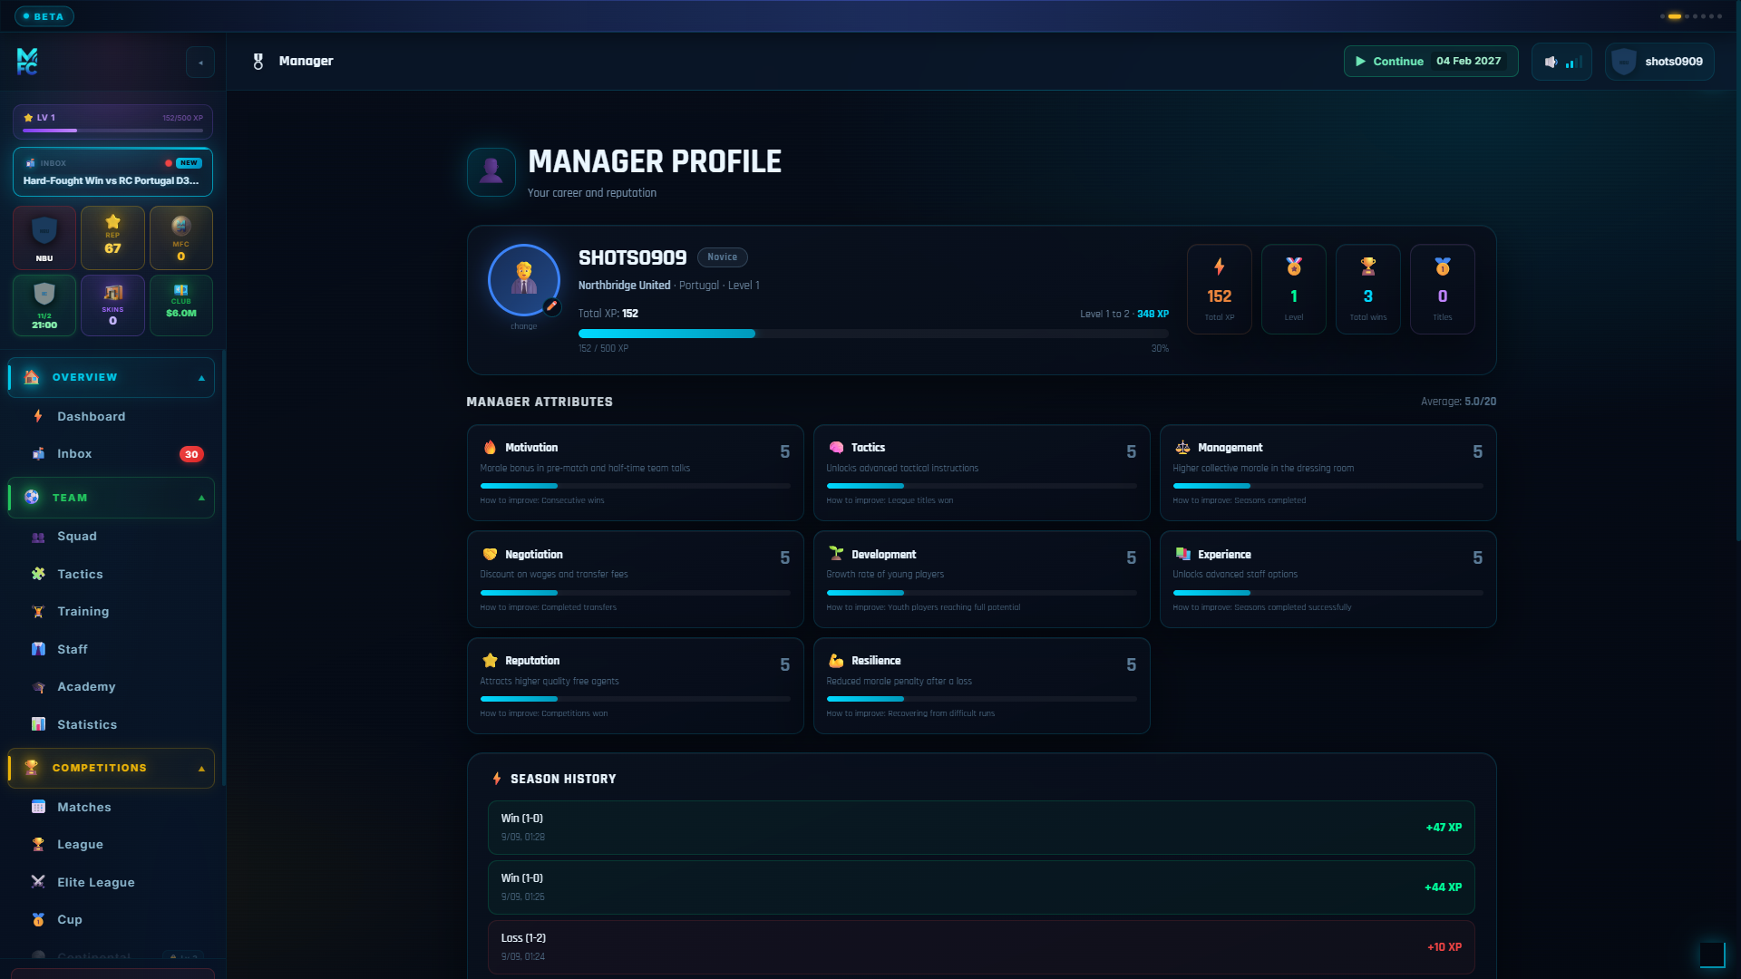Click the MFC logo icon

click(x=27, y=62)
